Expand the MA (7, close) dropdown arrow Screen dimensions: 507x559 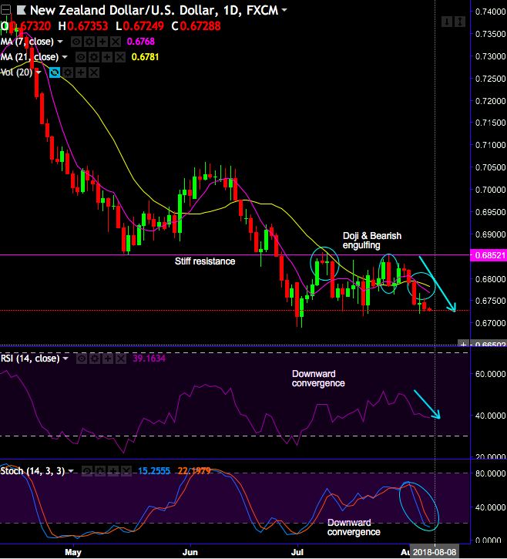tap(60, 42)
